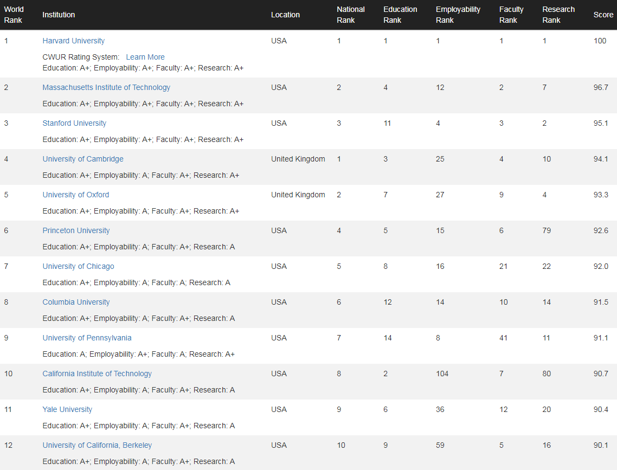The width and height of the screenshot is (617, 470).
Task: Click Caltech's score 90.7
Action: (601, 374)
